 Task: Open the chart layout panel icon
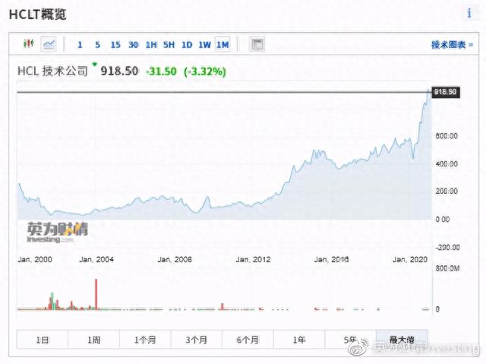point(257,44)
